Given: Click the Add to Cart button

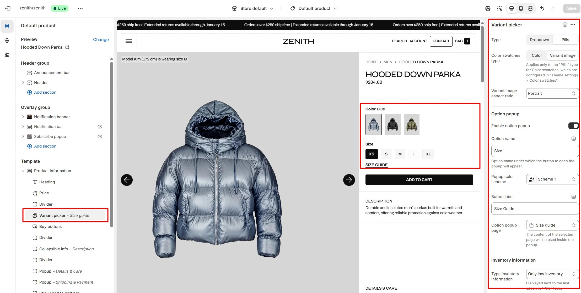Looking at the screenshot, I should (419, 180).
